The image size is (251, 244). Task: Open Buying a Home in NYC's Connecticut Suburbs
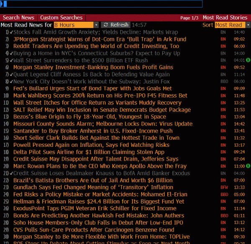tap(97, 53)
